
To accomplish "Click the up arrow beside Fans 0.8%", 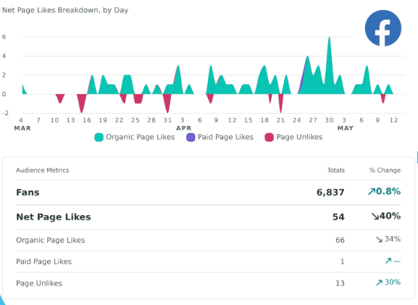I will pos(372,191).
